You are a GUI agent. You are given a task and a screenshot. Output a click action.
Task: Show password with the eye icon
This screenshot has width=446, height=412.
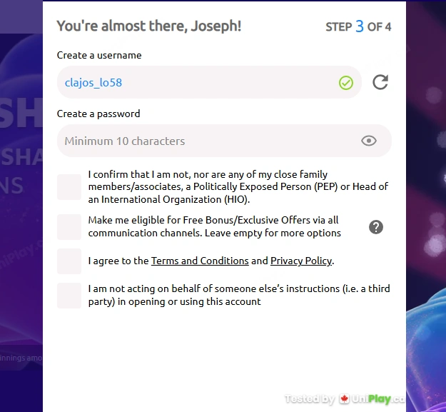pos(369,141)
